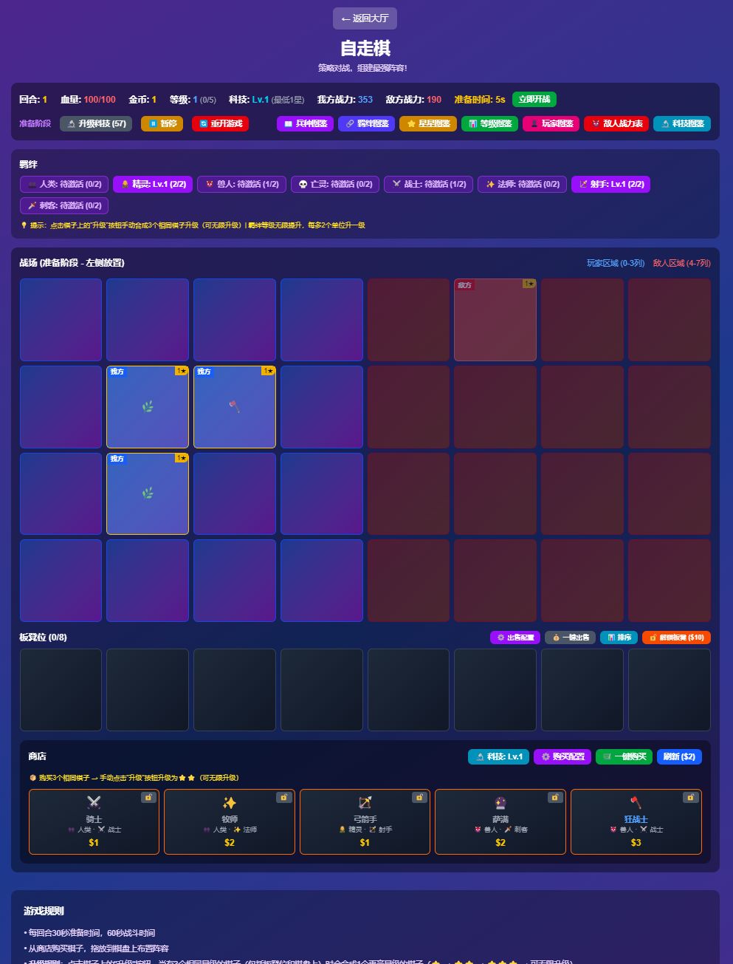Toggle the lock on the 骑士 card

(x=149, y=798)
